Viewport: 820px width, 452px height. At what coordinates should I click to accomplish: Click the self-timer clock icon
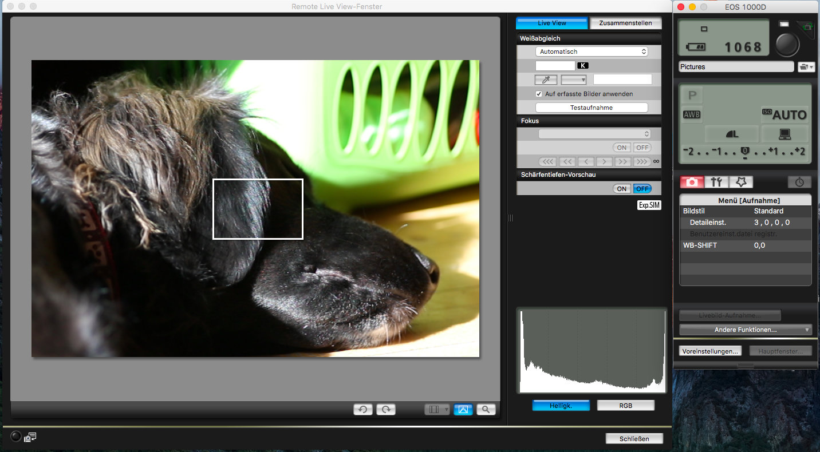(x=799, y=182)
